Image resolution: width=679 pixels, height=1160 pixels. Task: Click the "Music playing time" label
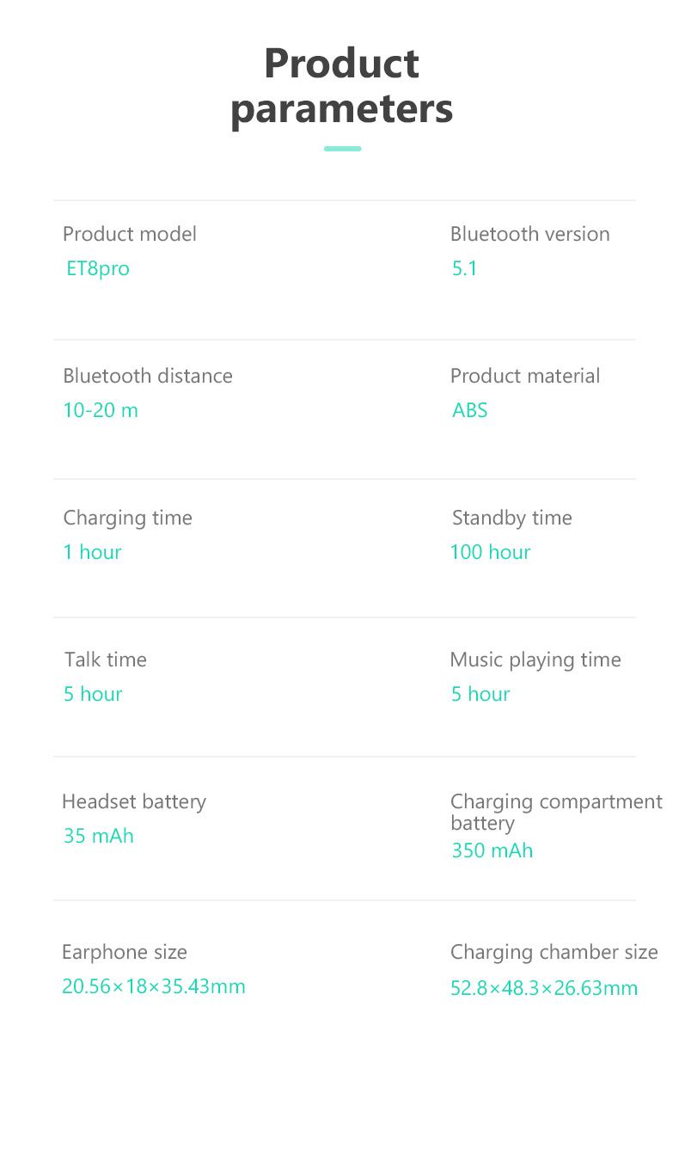[535, 660]
